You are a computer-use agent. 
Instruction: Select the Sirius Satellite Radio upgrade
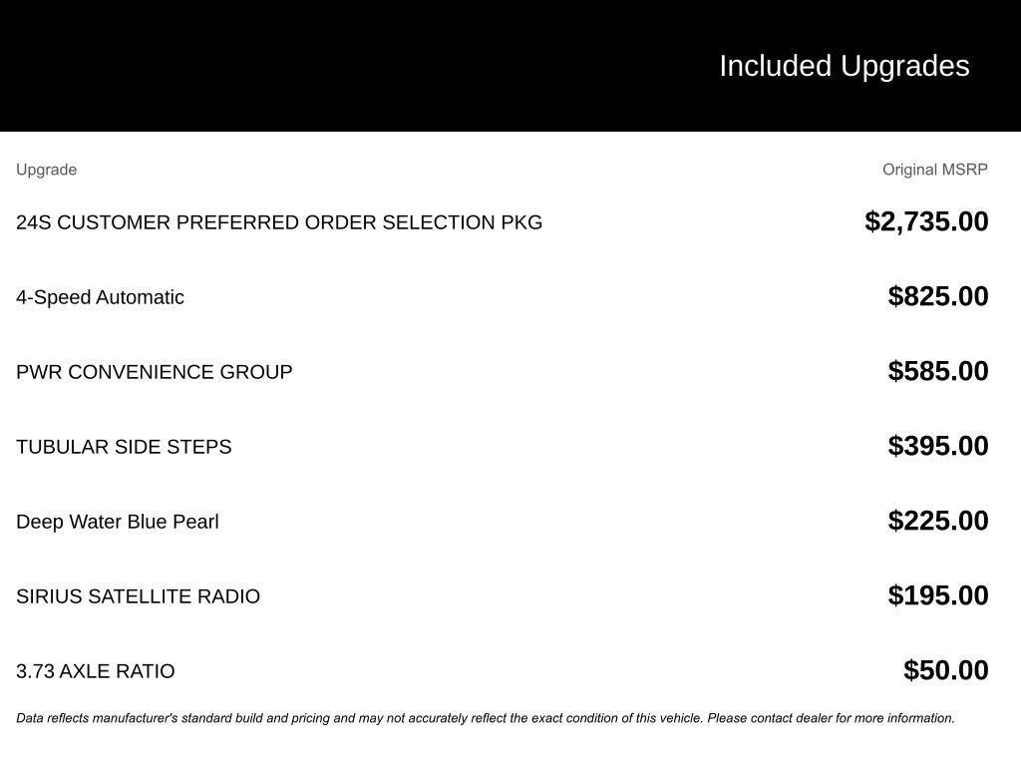point(138,596)
